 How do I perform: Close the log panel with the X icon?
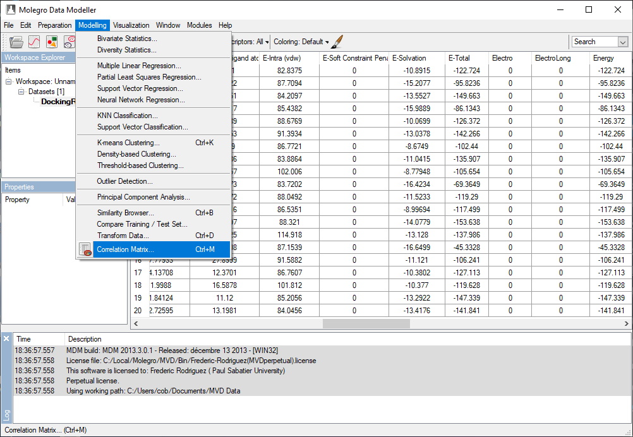coord(6,339)
